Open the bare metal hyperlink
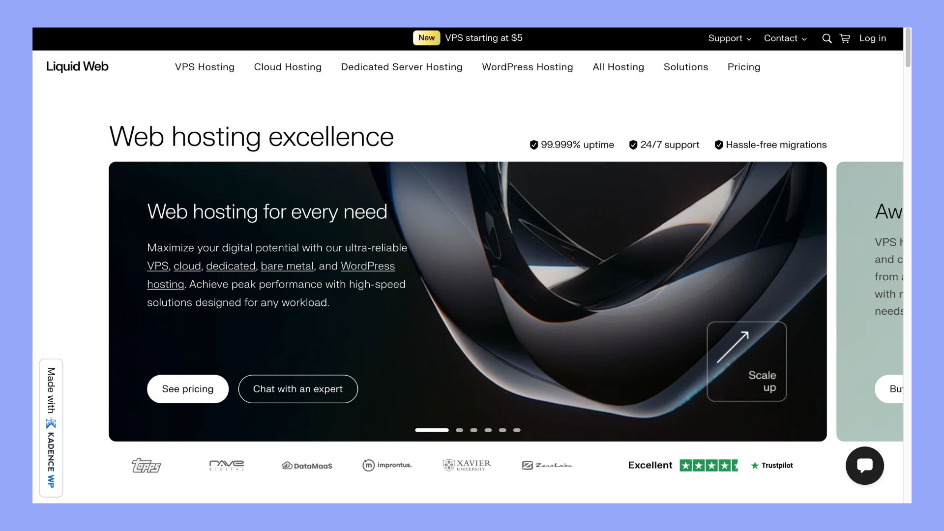The image size is (944, 531). 287,266
